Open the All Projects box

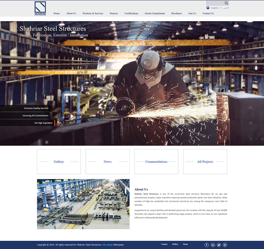(x=205, y=161)
